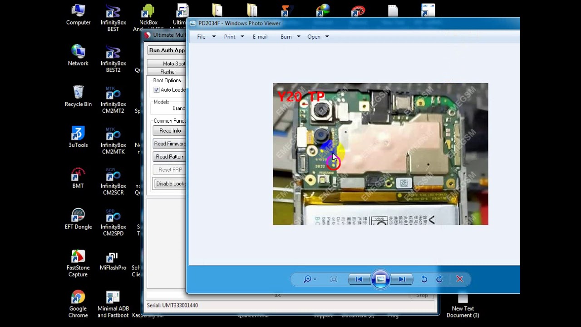This screenshot has height=327, width=581.
Task: Select the InfinityBox CM2SPD desktop icon
Action: tap(113, 223)
